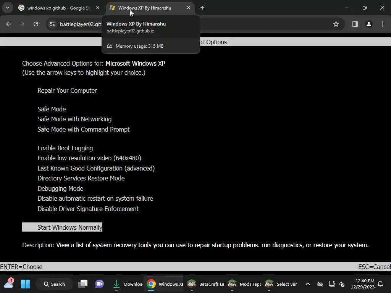Open the Select ver taskbar item
The height and width of the screenshot is (293, 391).
(281, 284)
